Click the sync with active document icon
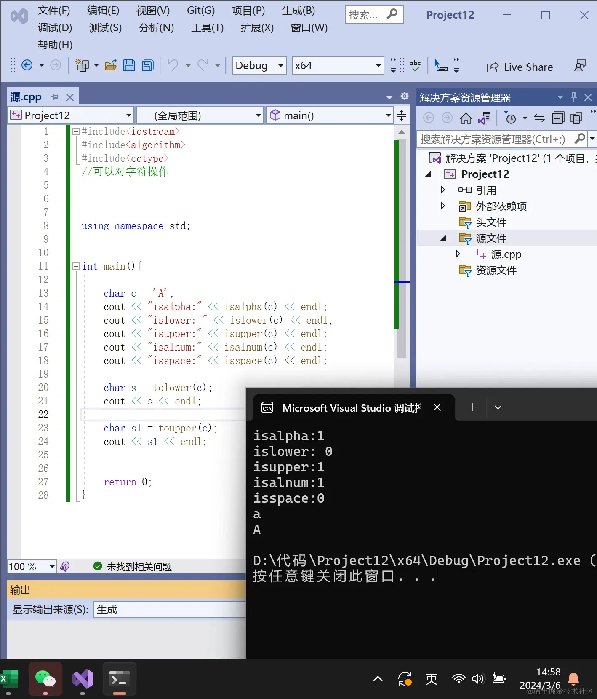 tap(539, 118)
